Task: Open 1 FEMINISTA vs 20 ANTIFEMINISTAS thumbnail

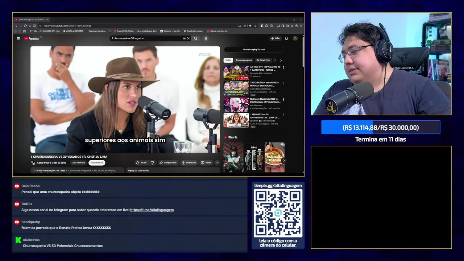Action: [x=236, y=120]
